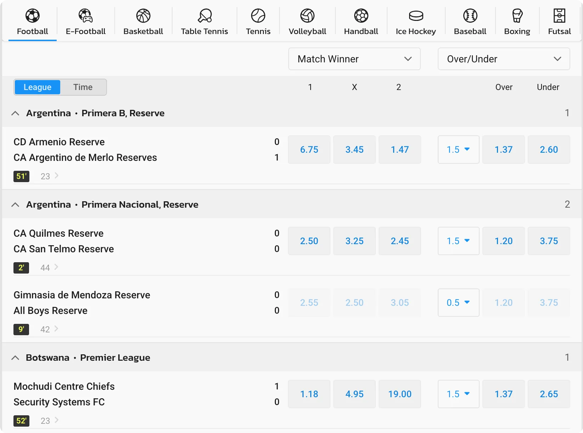583x433 pixels.
Task: Pick the Tennis ball icon
Action: (x=258, y=16)
